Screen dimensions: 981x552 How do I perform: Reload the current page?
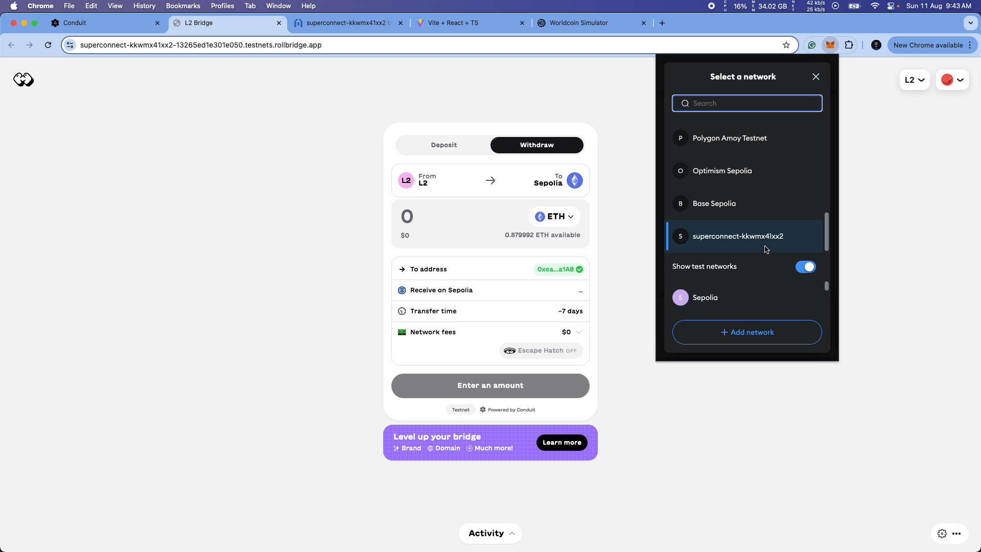pyautogui.click(x=48, y=45)
